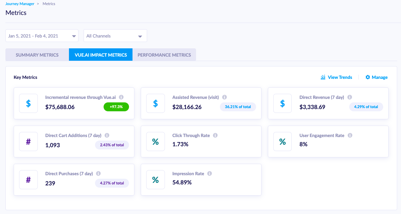The image size is (401, 214).
Task: Click the percent icon for Impression Rate
Action: point(155,180)
